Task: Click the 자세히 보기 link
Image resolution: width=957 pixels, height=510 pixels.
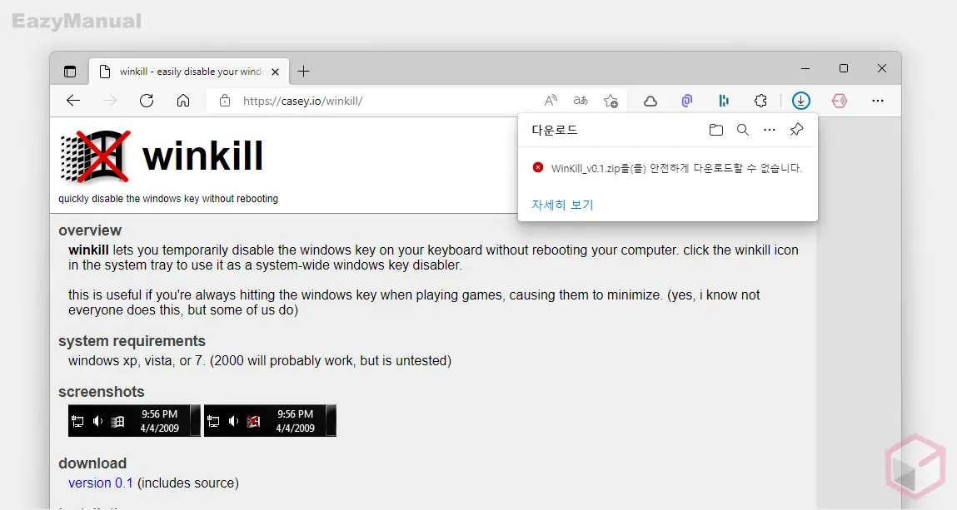Action: coord(562,205)
